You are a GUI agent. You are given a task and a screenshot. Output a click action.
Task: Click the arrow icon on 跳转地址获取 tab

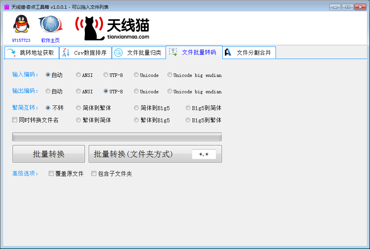tap(11, 53)
